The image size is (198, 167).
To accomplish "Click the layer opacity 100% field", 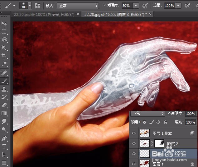I will point(191,114).
